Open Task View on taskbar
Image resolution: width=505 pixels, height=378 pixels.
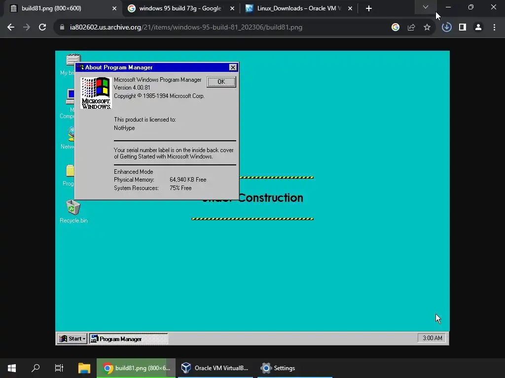click(x=59, y=368)
